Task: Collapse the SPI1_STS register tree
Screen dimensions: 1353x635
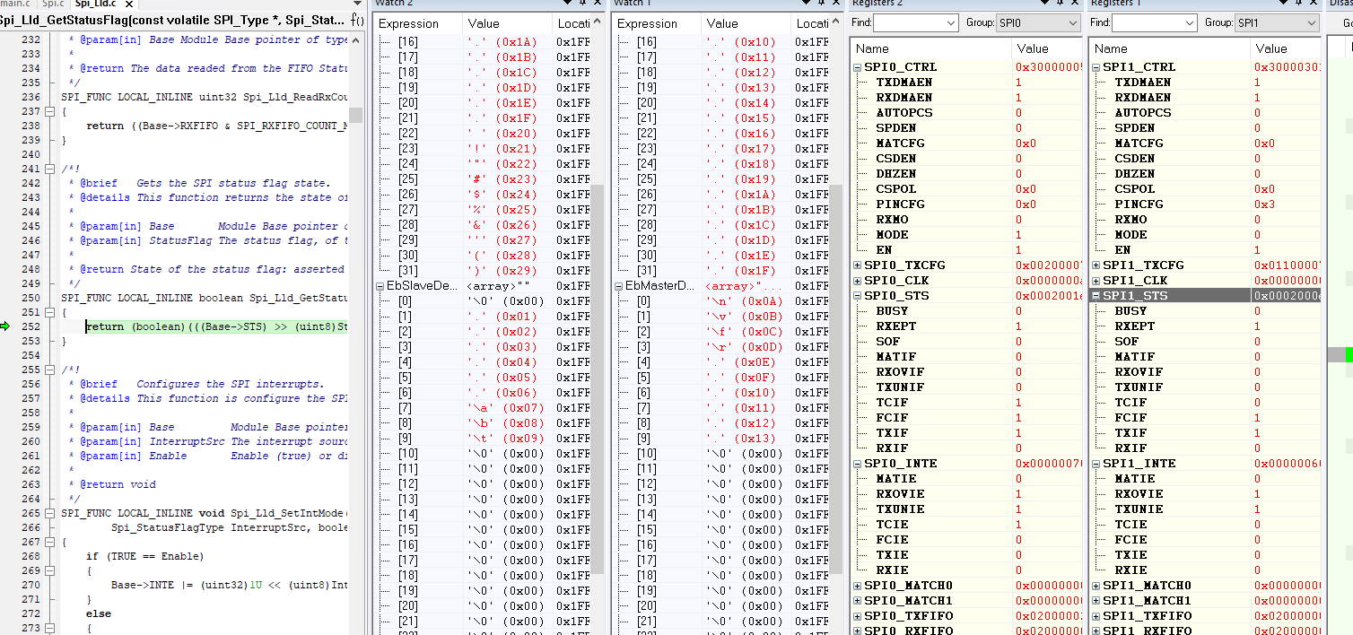Action: click(x=1095, y=295)
